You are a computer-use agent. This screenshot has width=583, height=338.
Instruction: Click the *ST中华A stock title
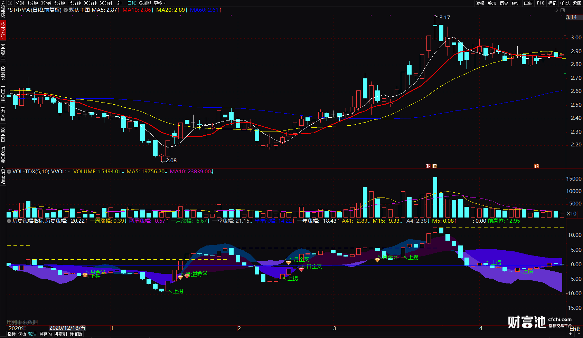click(x=19, y=10)
